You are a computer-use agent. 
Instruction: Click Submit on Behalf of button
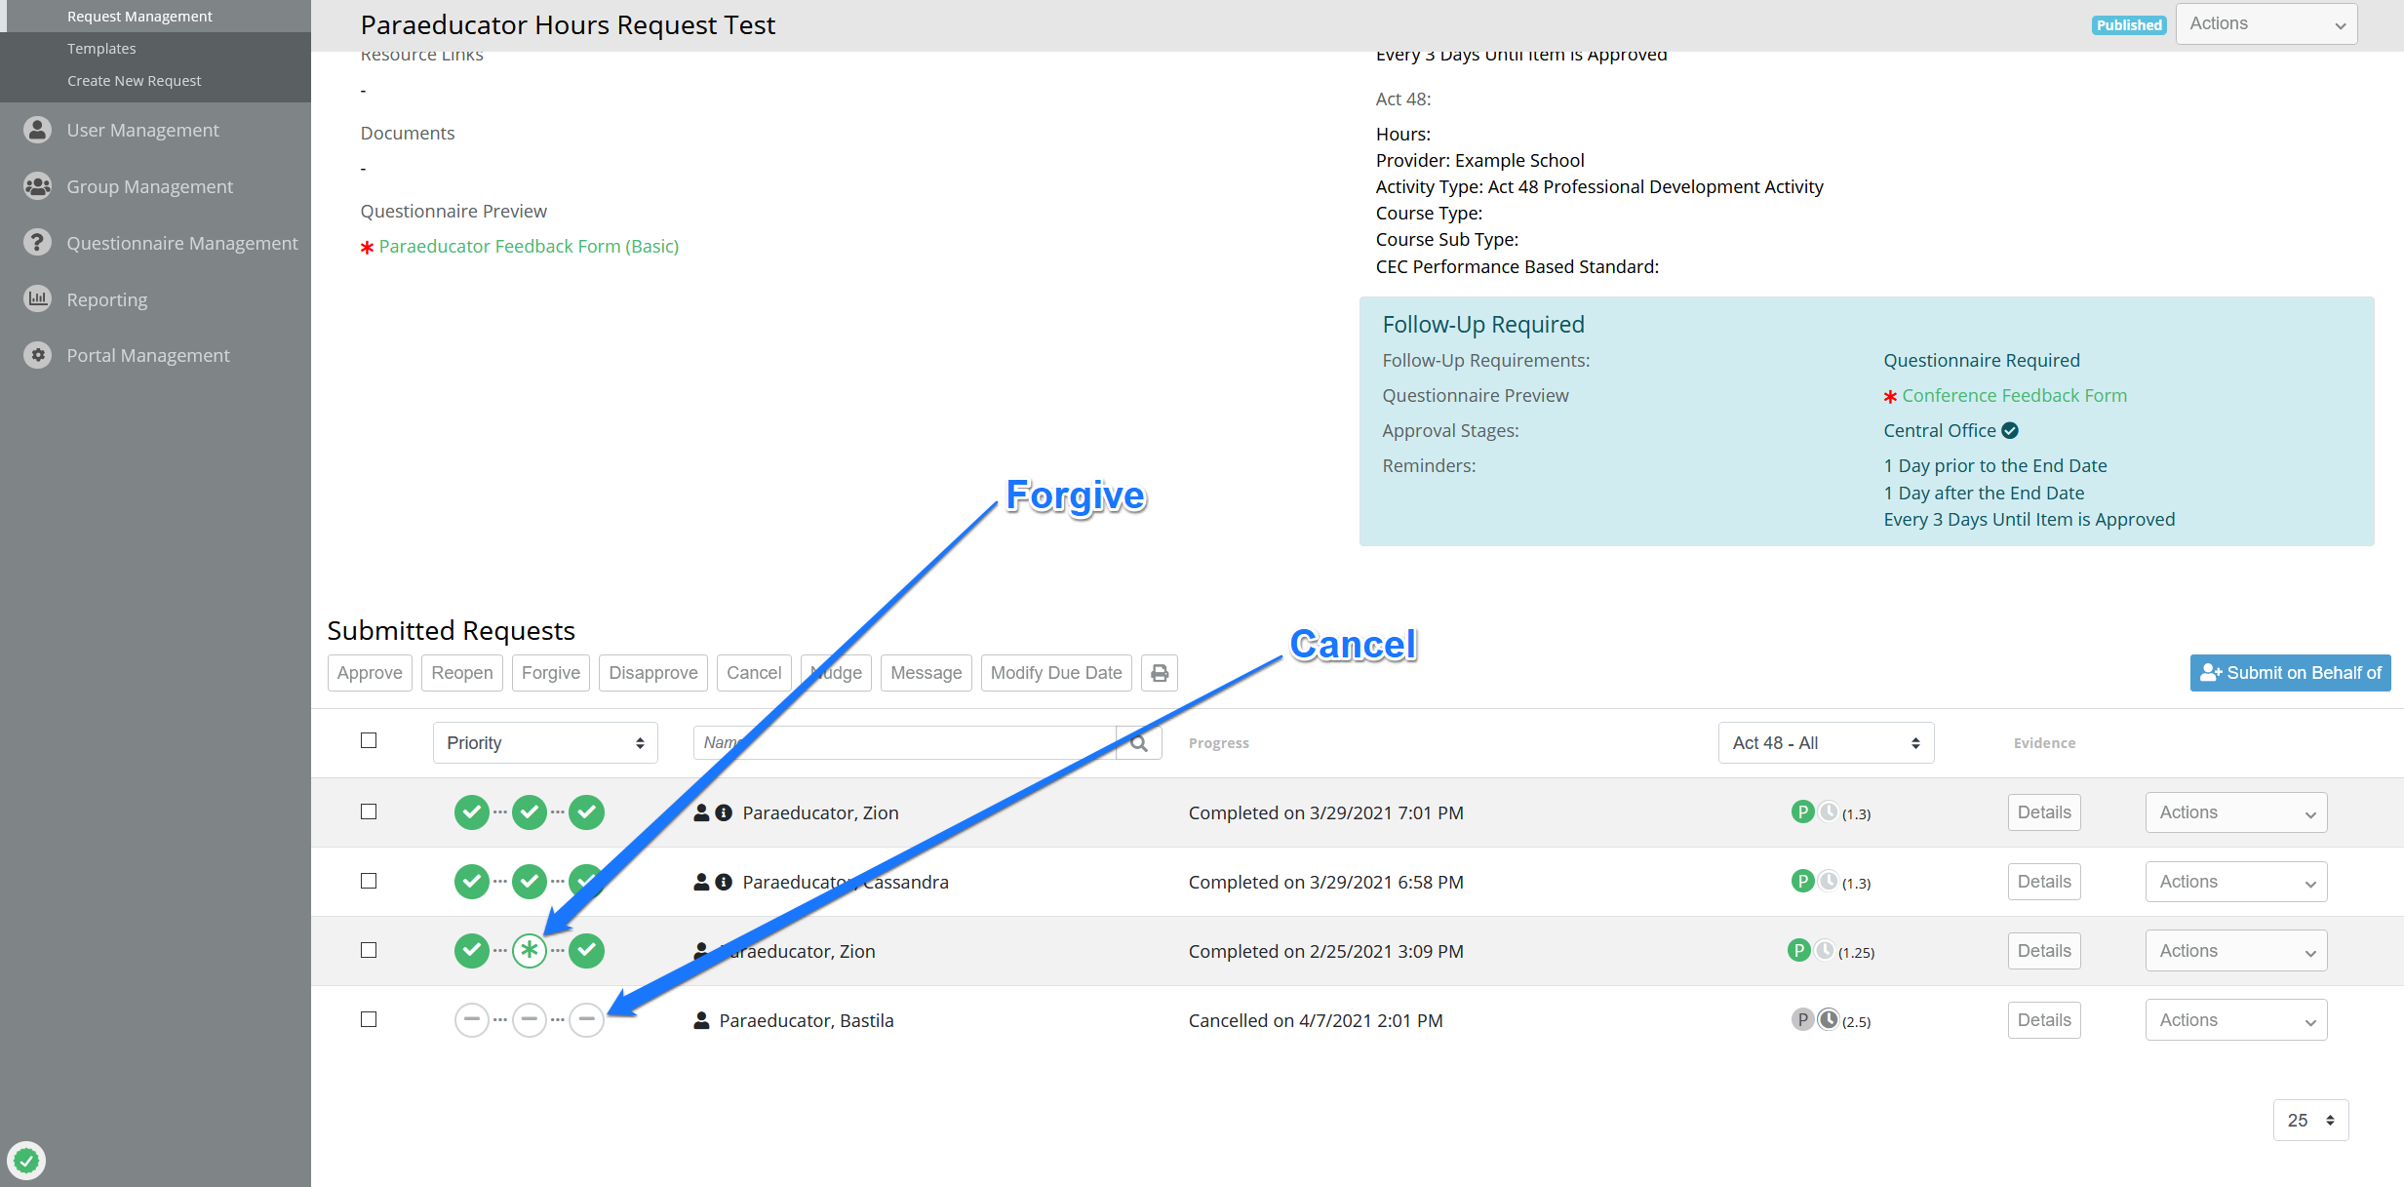pos(2290,673)
